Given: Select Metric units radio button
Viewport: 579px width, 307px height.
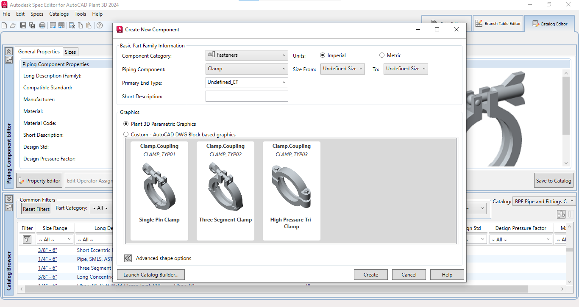Looking at the screenshot, I should click(382, 55).
